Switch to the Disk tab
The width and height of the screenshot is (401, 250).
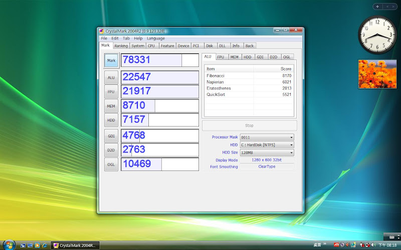tap(210, 46)
